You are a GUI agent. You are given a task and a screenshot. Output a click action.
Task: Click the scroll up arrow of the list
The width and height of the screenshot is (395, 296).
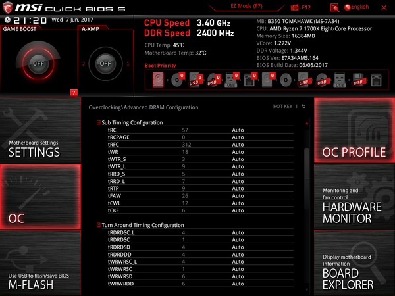[307, 123]
